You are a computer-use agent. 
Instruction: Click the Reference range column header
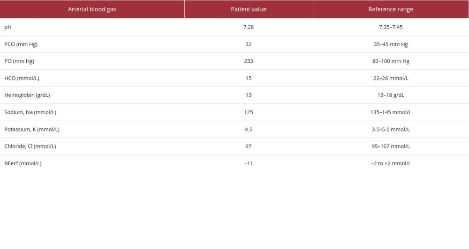[x=391, y=9]
